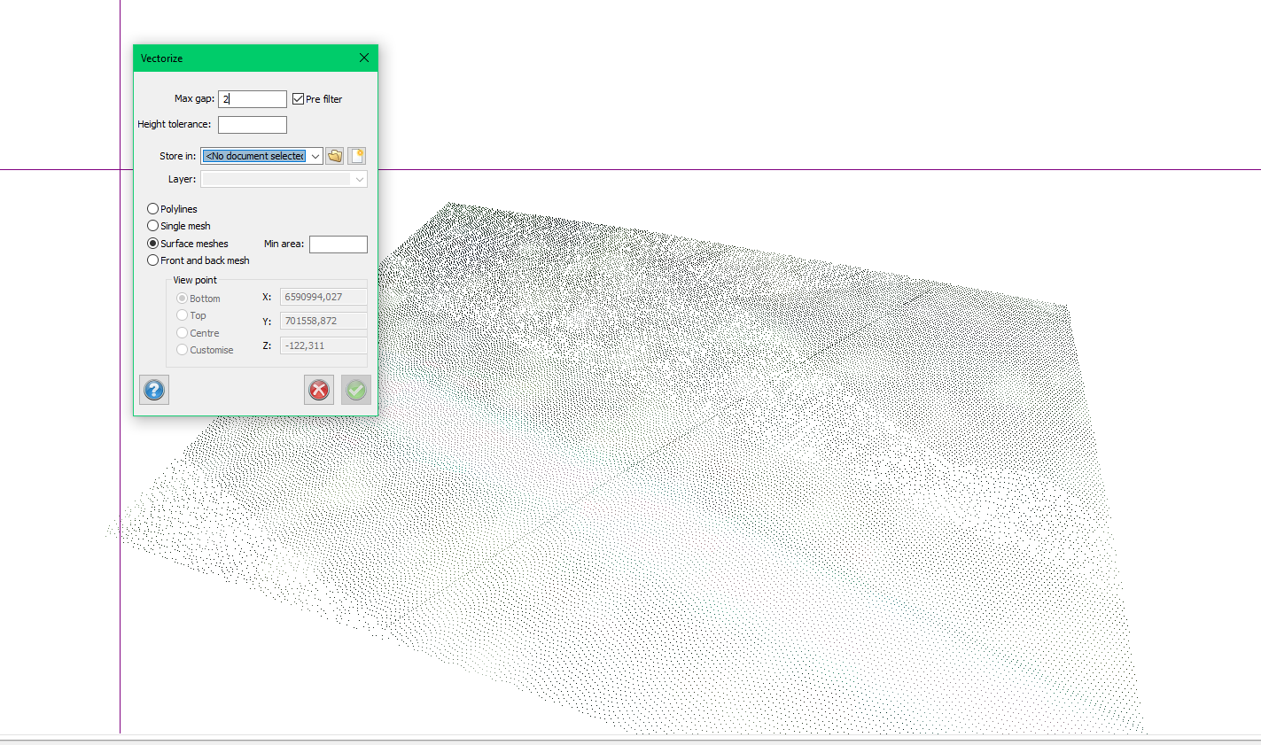Choose the Single mesh option

[153, 226]
